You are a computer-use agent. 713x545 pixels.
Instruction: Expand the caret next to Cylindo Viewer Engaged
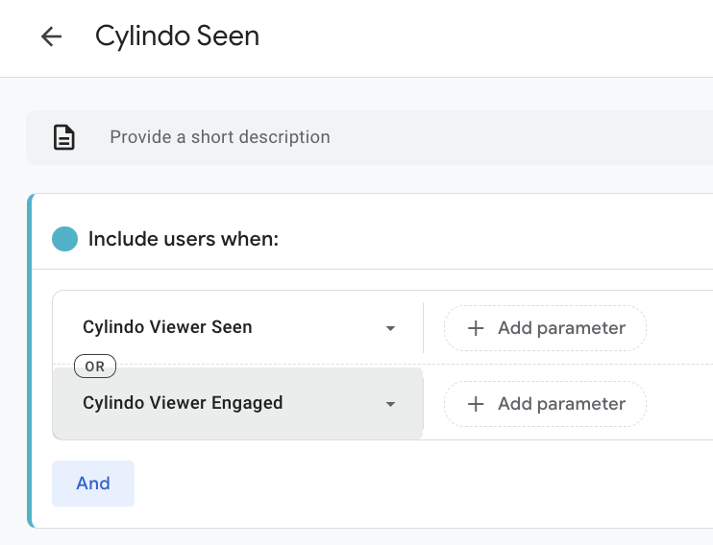point(390,404)
